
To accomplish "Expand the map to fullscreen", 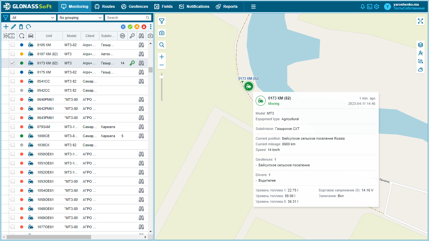I will 421,21.
